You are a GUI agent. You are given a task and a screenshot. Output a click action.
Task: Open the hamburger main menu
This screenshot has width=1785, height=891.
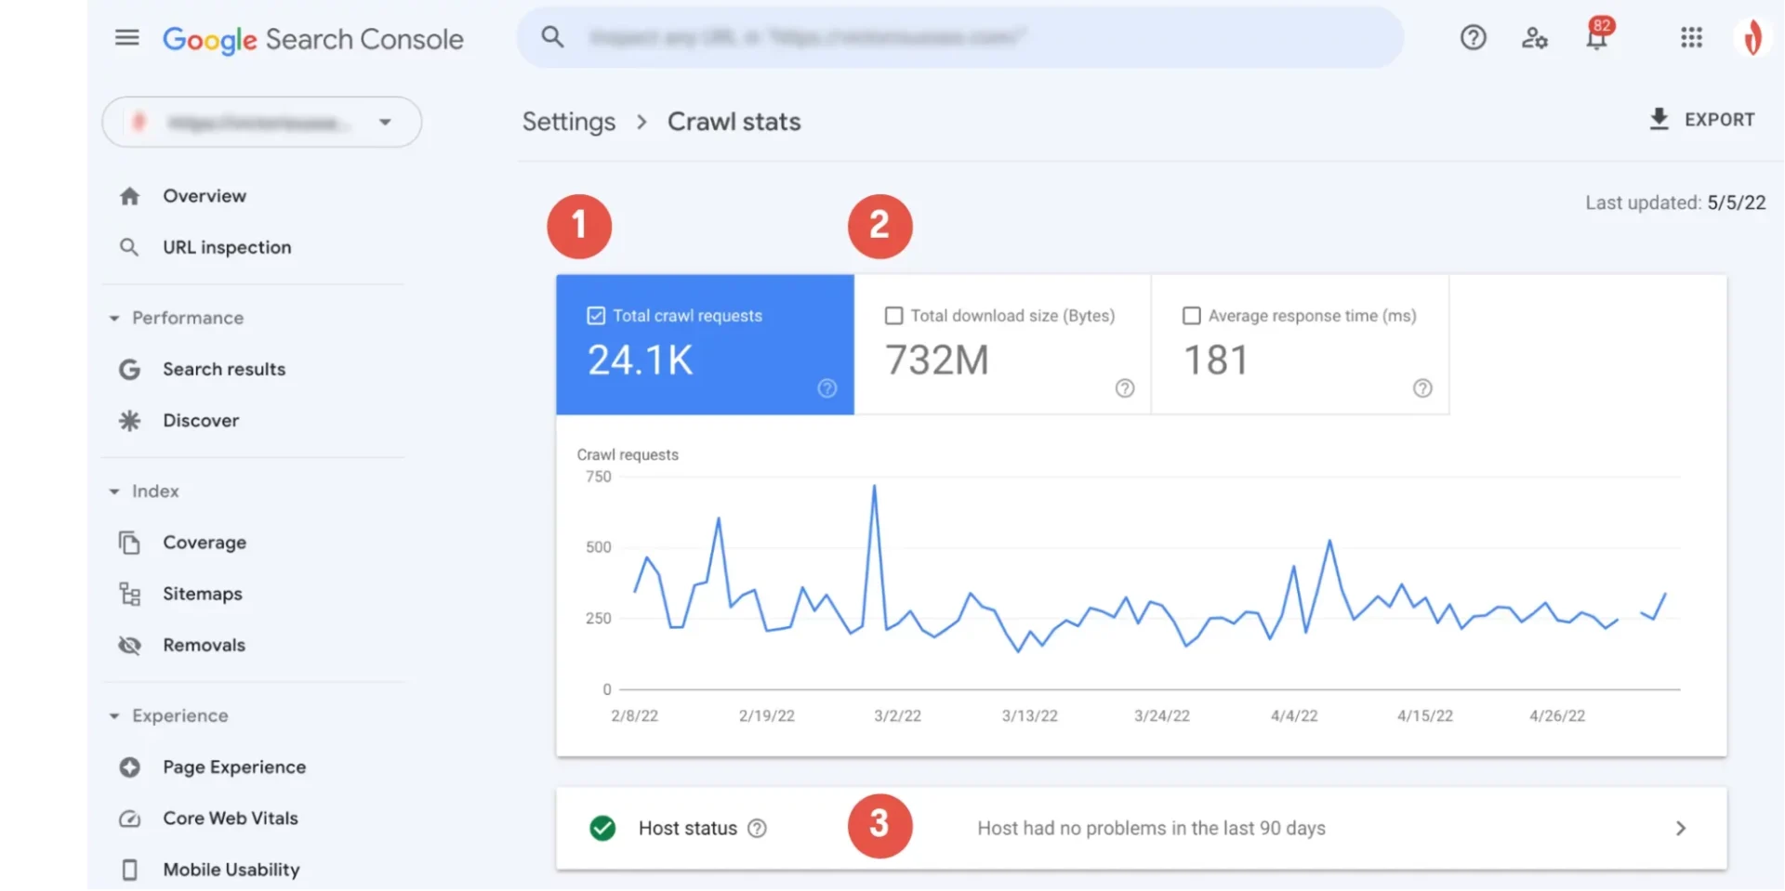tap(127, 38)
